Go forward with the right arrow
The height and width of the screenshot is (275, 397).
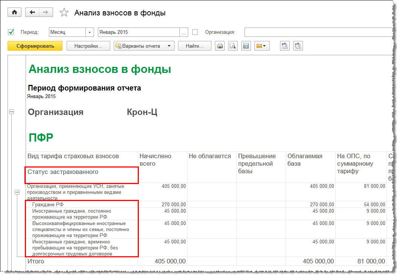(x=45, y=12)
